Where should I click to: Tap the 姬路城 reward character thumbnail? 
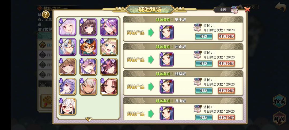(x=167, y=87)
